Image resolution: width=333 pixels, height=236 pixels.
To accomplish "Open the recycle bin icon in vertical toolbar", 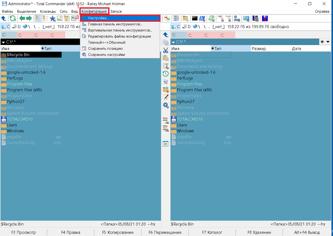I will pyautogui.click(x=166, y=81).
